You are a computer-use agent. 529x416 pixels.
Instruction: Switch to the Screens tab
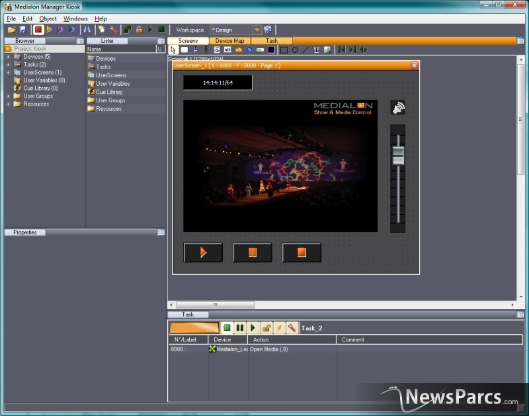coord(188,41)
